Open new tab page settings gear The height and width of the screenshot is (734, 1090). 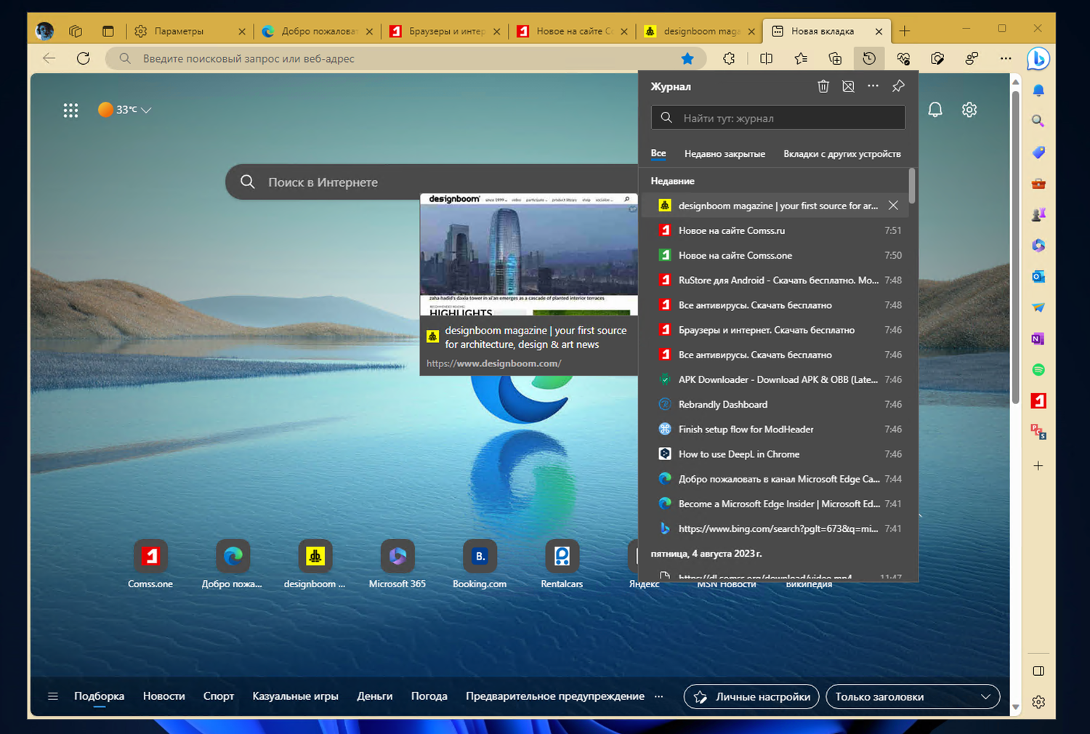(x=969, y=110)
